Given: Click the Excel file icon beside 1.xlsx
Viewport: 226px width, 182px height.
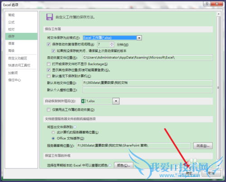Looking at the screenshot, I should click(x=84, y=101).
